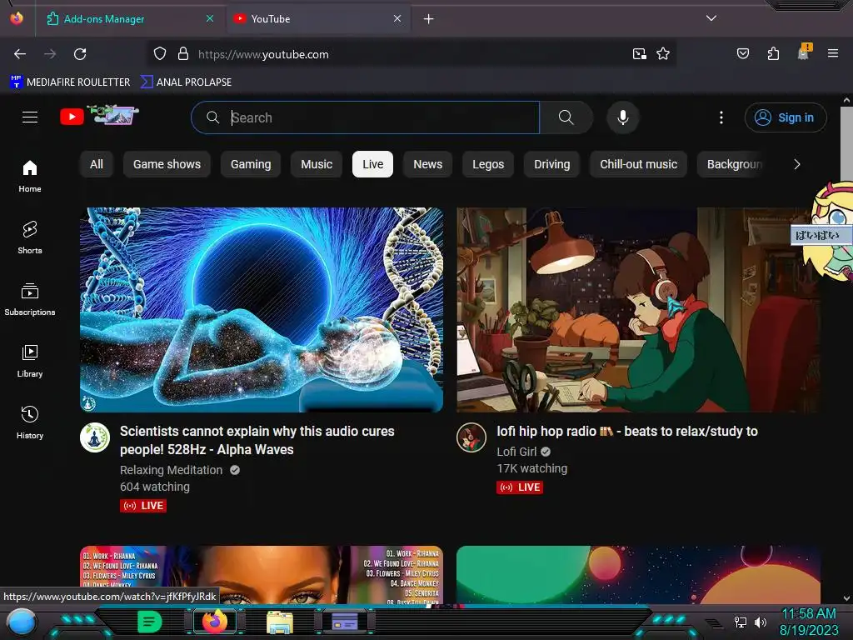Open the 528Hz Alpha Waves video title
The width and height of the screenshot is (853, 640).
pos(257,440)
